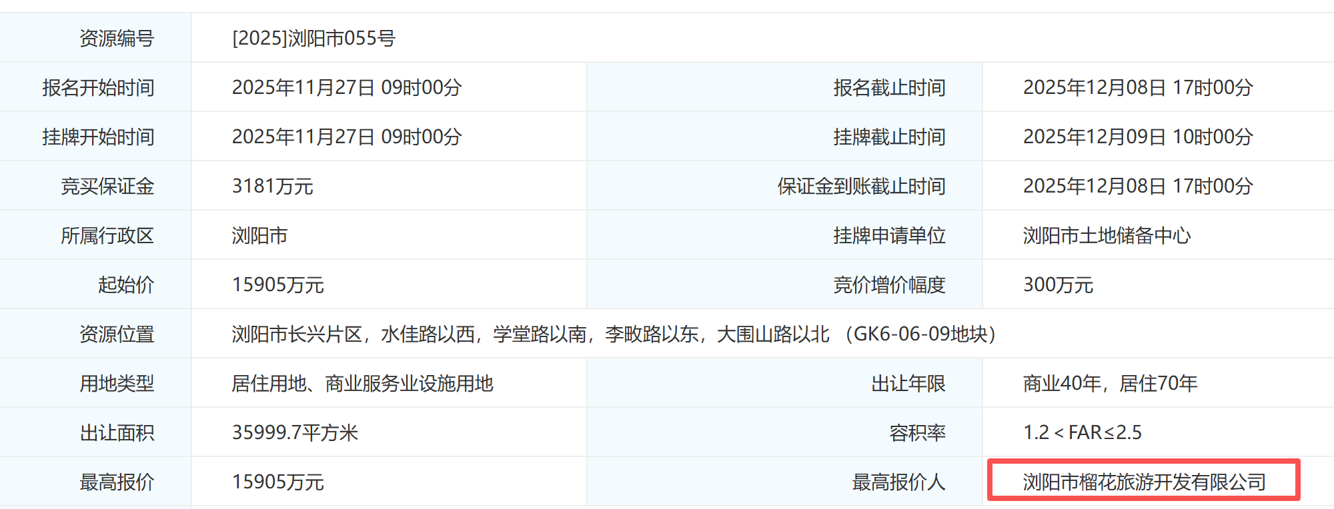This screenshot has height=509, width=1334.
Task: Click 浏阳市土地储备中心 applicant unit
Action: coord(1107,235)
